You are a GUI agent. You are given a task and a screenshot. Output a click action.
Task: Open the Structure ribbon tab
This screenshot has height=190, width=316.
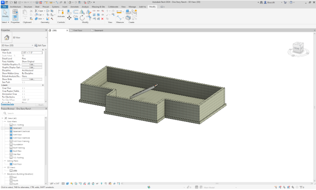(x=28, y=7)
